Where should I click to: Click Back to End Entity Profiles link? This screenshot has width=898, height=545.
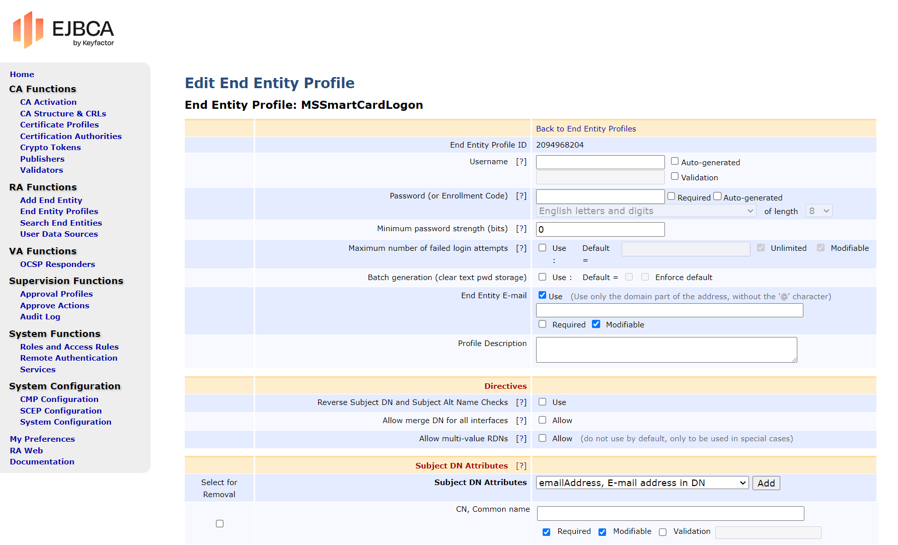pos(585,129)
